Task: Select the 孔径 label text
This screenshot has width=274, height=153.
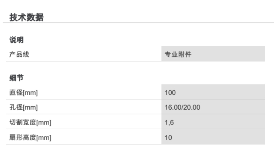Action: 15,107
